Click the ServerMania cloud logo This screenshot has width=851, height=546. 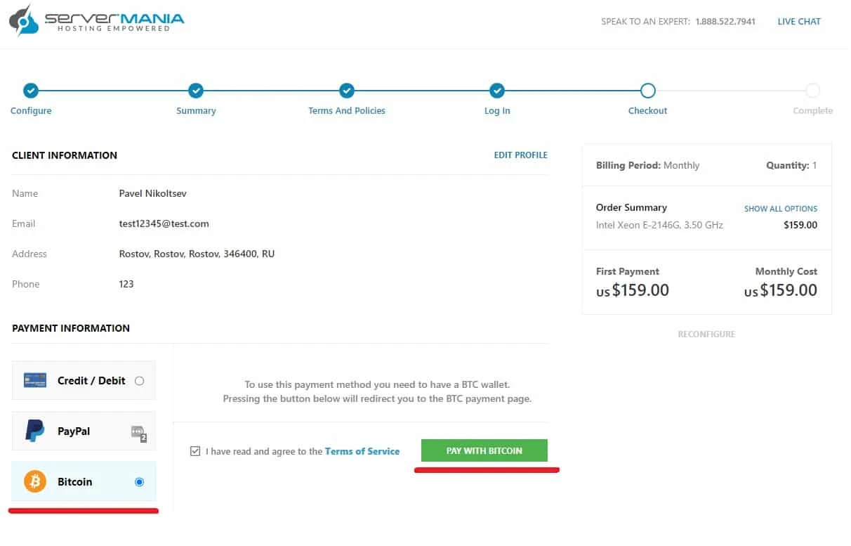click(x=24, y=20)
